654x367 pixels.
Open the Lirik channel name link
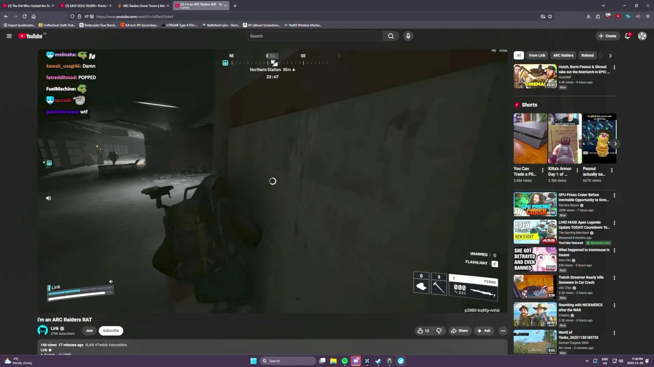point(55,328)
